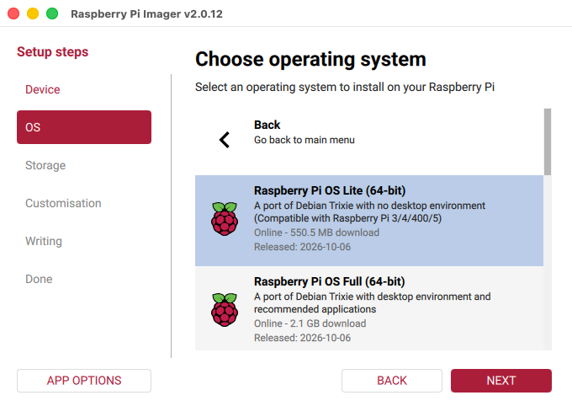Click the 'Setup steps' heading
Screen dimensions: 572x406
tap(52, 52)
